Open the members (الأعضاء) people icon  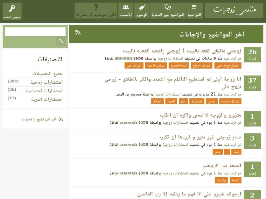[x=126, y=7]
